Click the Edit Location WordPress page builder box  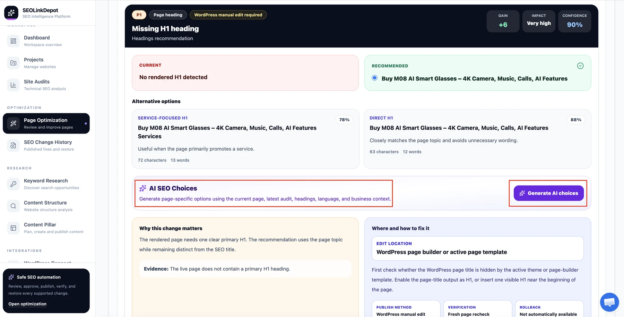coord(477,248)
